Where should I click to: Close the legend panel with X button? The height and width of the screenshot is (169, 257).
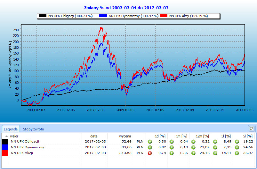tap(251, 129)
